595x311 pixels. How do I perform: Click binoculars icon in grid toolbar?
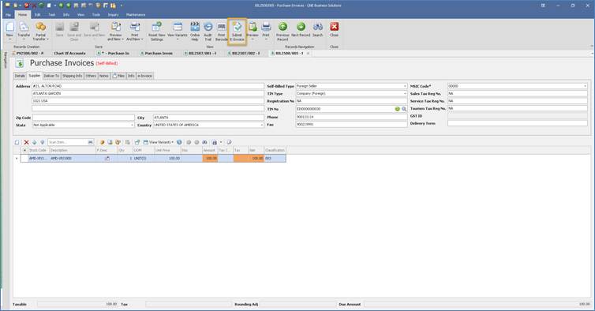pyautogui.click(x=204, y=142)
